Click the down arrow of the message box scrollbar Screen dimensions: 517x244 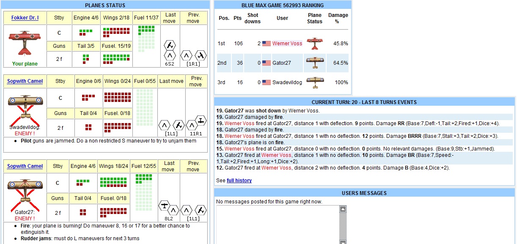[x=343, y=242]
